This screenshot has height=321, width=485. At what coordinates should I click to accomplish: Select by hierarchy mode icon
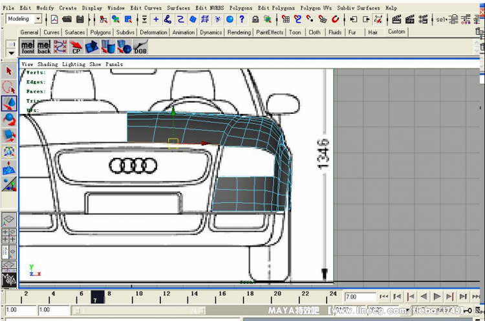click(103, 19)
